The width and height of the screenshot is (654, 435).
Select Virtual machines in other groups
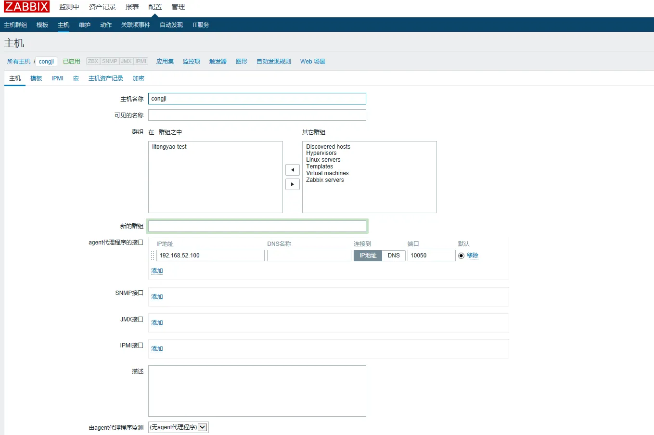(x=327, y=173)
